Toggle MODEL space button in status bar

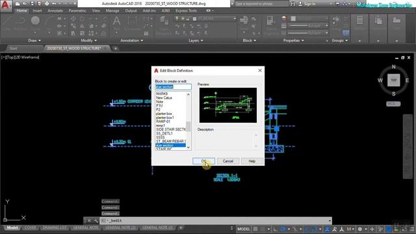coord(243,229)
